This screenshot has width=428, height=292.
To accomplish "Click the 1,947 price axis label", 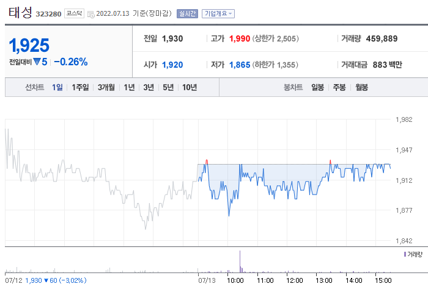I will click(x=404, y=150).
